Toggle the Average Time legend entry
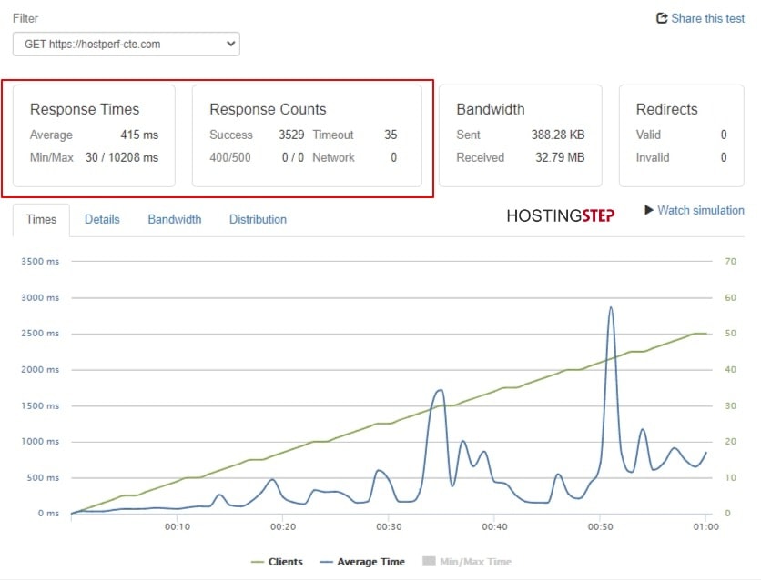This screenshot has width=761, height=580. 362,562
